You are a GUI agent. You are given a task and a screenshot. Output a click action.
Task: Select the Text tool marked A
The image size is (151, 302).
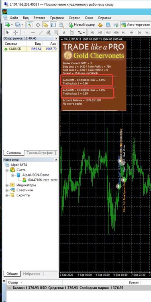point(64,32)
